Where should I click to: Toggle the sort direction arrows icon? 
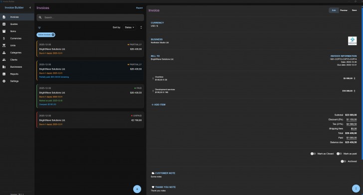click(141, 27)
